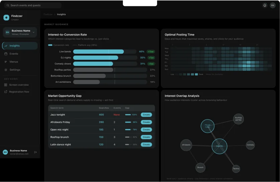280x182 pixels.
Task: Click the Registration flow external link icon
Action: (x=6, y=92)
